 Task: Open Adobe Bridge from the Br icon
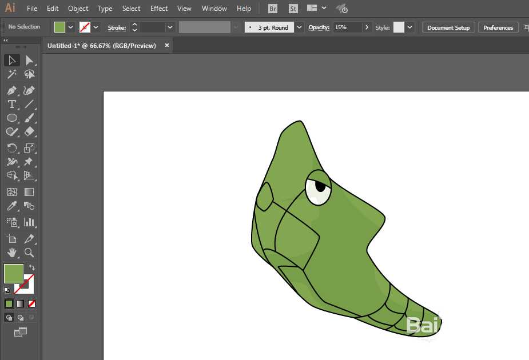coord(273,9)
